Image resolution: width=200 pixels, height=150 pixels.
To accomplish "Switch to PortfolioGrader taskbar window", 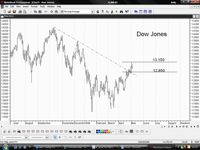I will 76,147.
